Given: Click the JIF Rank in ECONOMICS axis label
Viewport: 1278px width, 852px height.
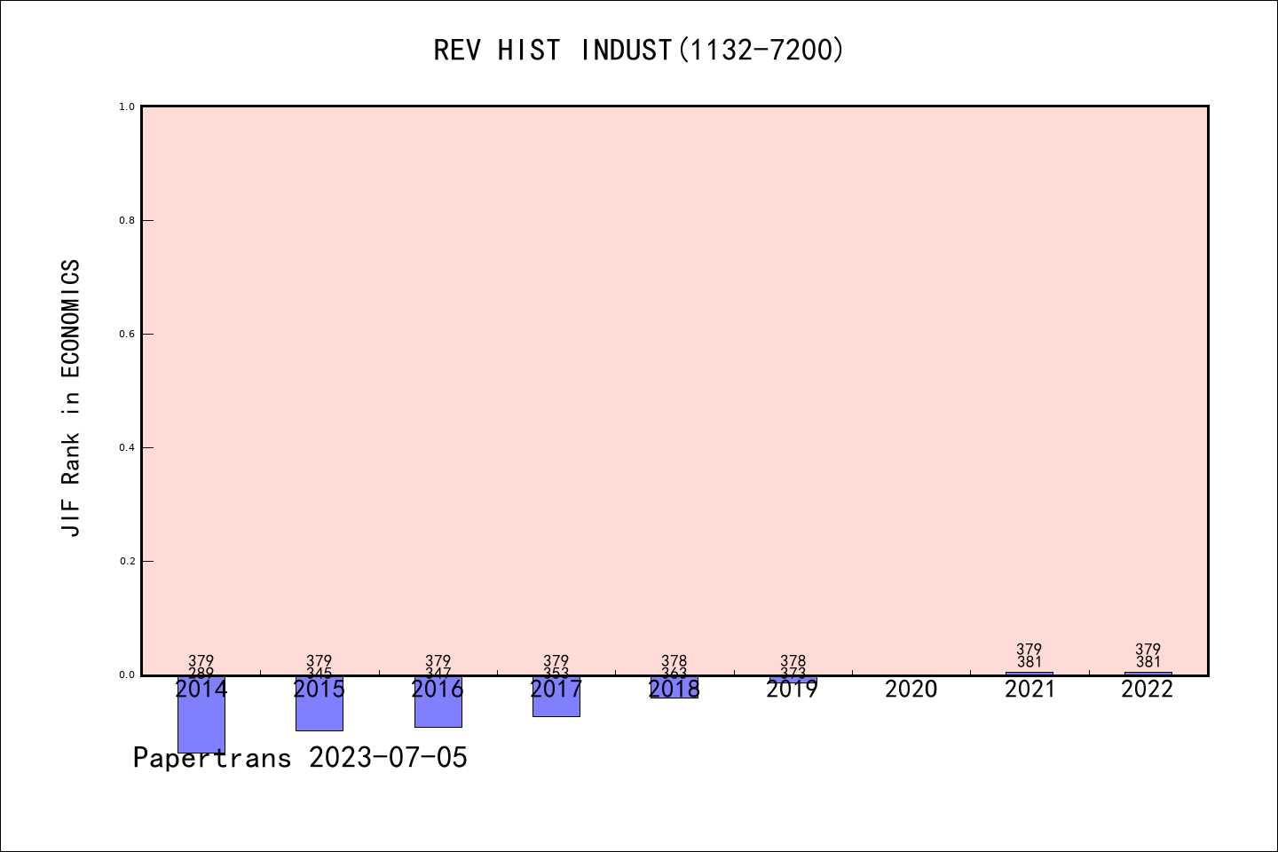Looking at the screenshot, I should (x=71, y=398).
